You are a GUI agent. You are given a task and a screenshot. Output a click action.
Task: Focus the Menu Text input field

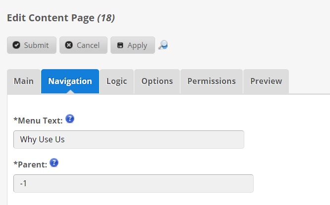129,139
